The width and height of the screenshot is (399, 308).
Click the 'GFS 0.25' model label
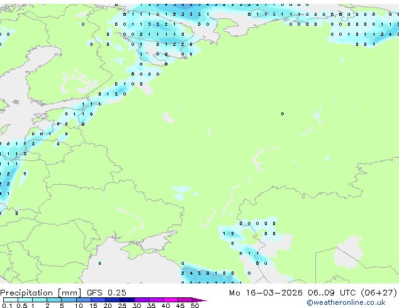tap(106, 292)
